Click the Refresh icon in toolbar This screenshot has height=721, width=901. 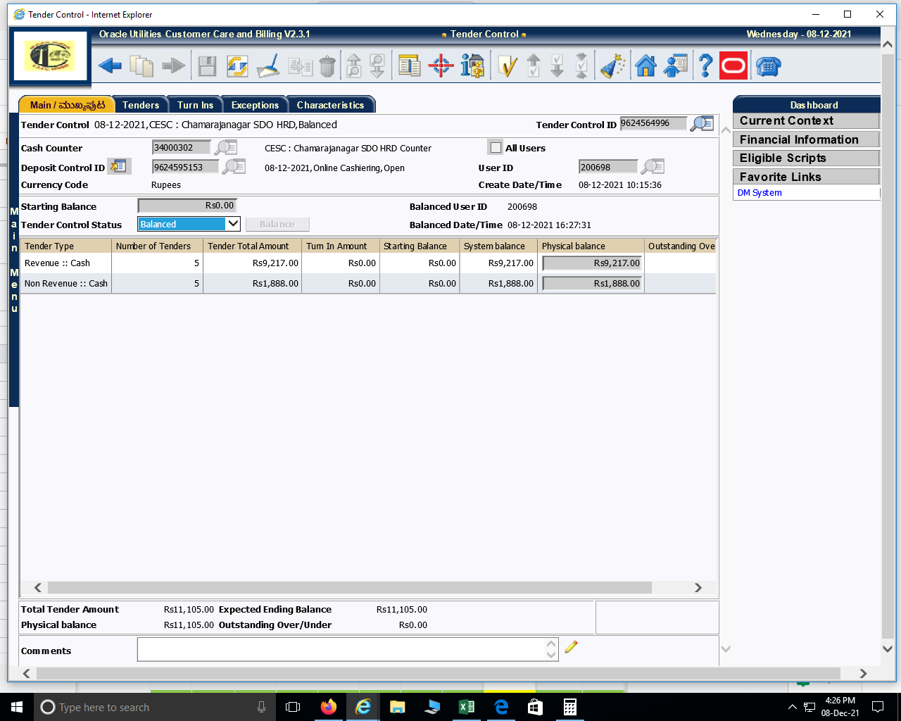tap(237, 66)
